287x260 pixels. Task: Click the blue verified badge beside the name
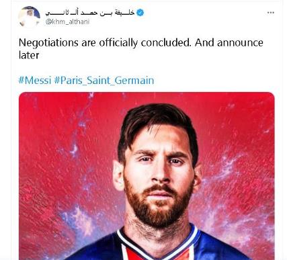140,13
